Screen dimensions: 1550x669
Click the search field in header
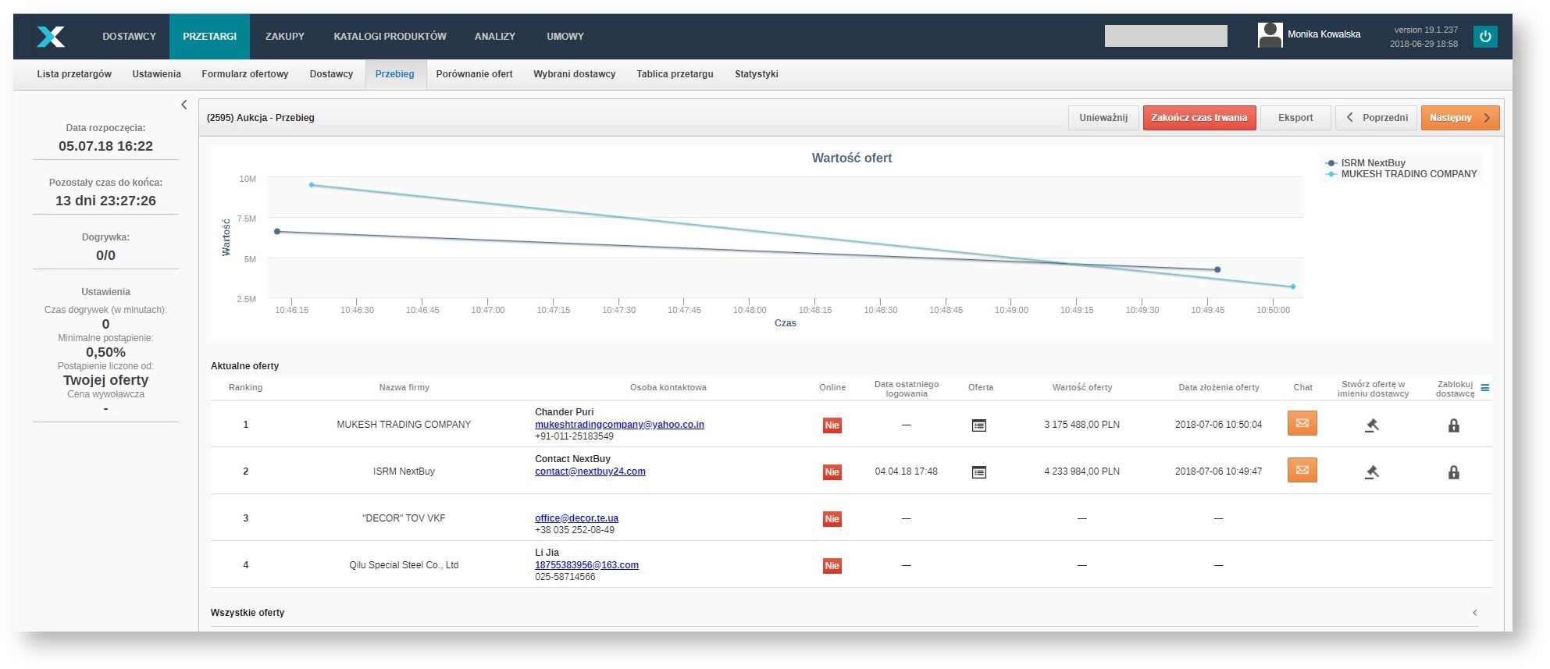click(x=1165, y=36)
